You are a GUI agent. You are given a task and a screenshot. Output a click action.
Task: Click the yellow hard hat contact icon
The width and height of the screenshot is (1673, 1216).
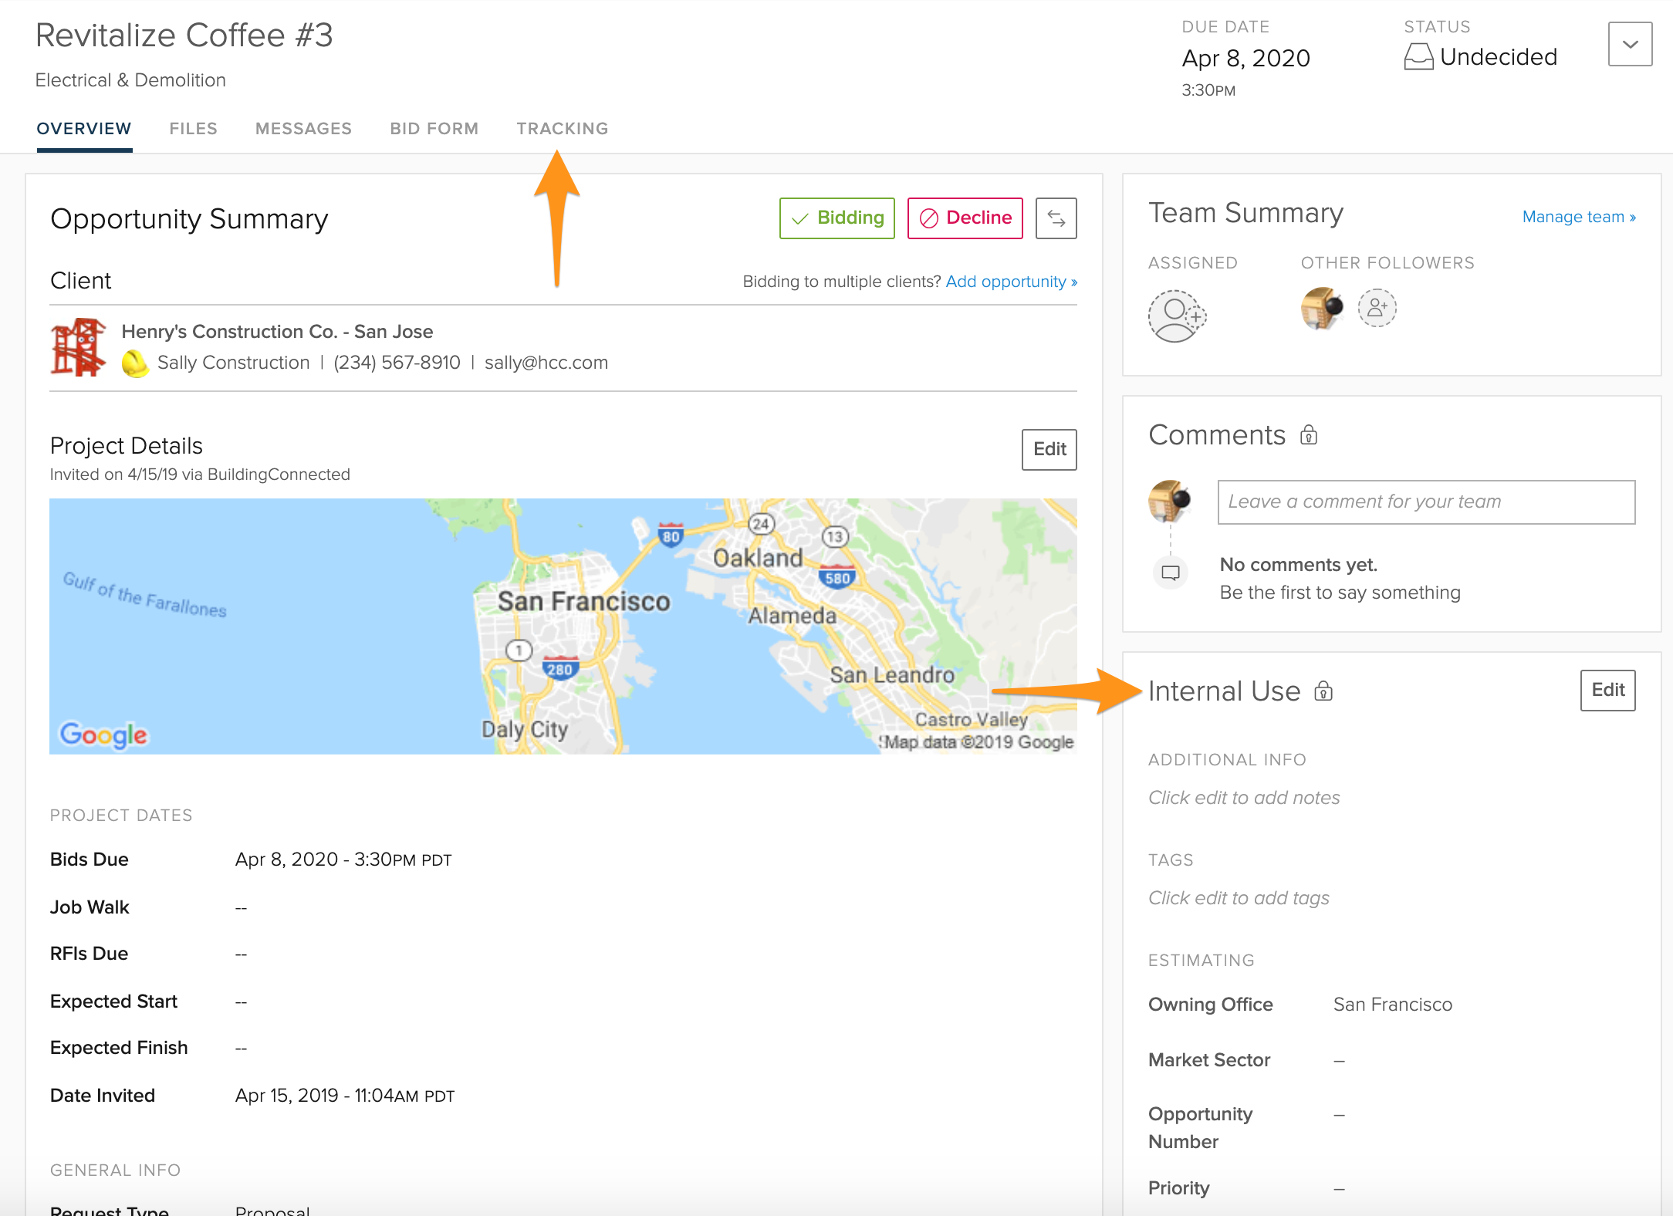(135, 363)
